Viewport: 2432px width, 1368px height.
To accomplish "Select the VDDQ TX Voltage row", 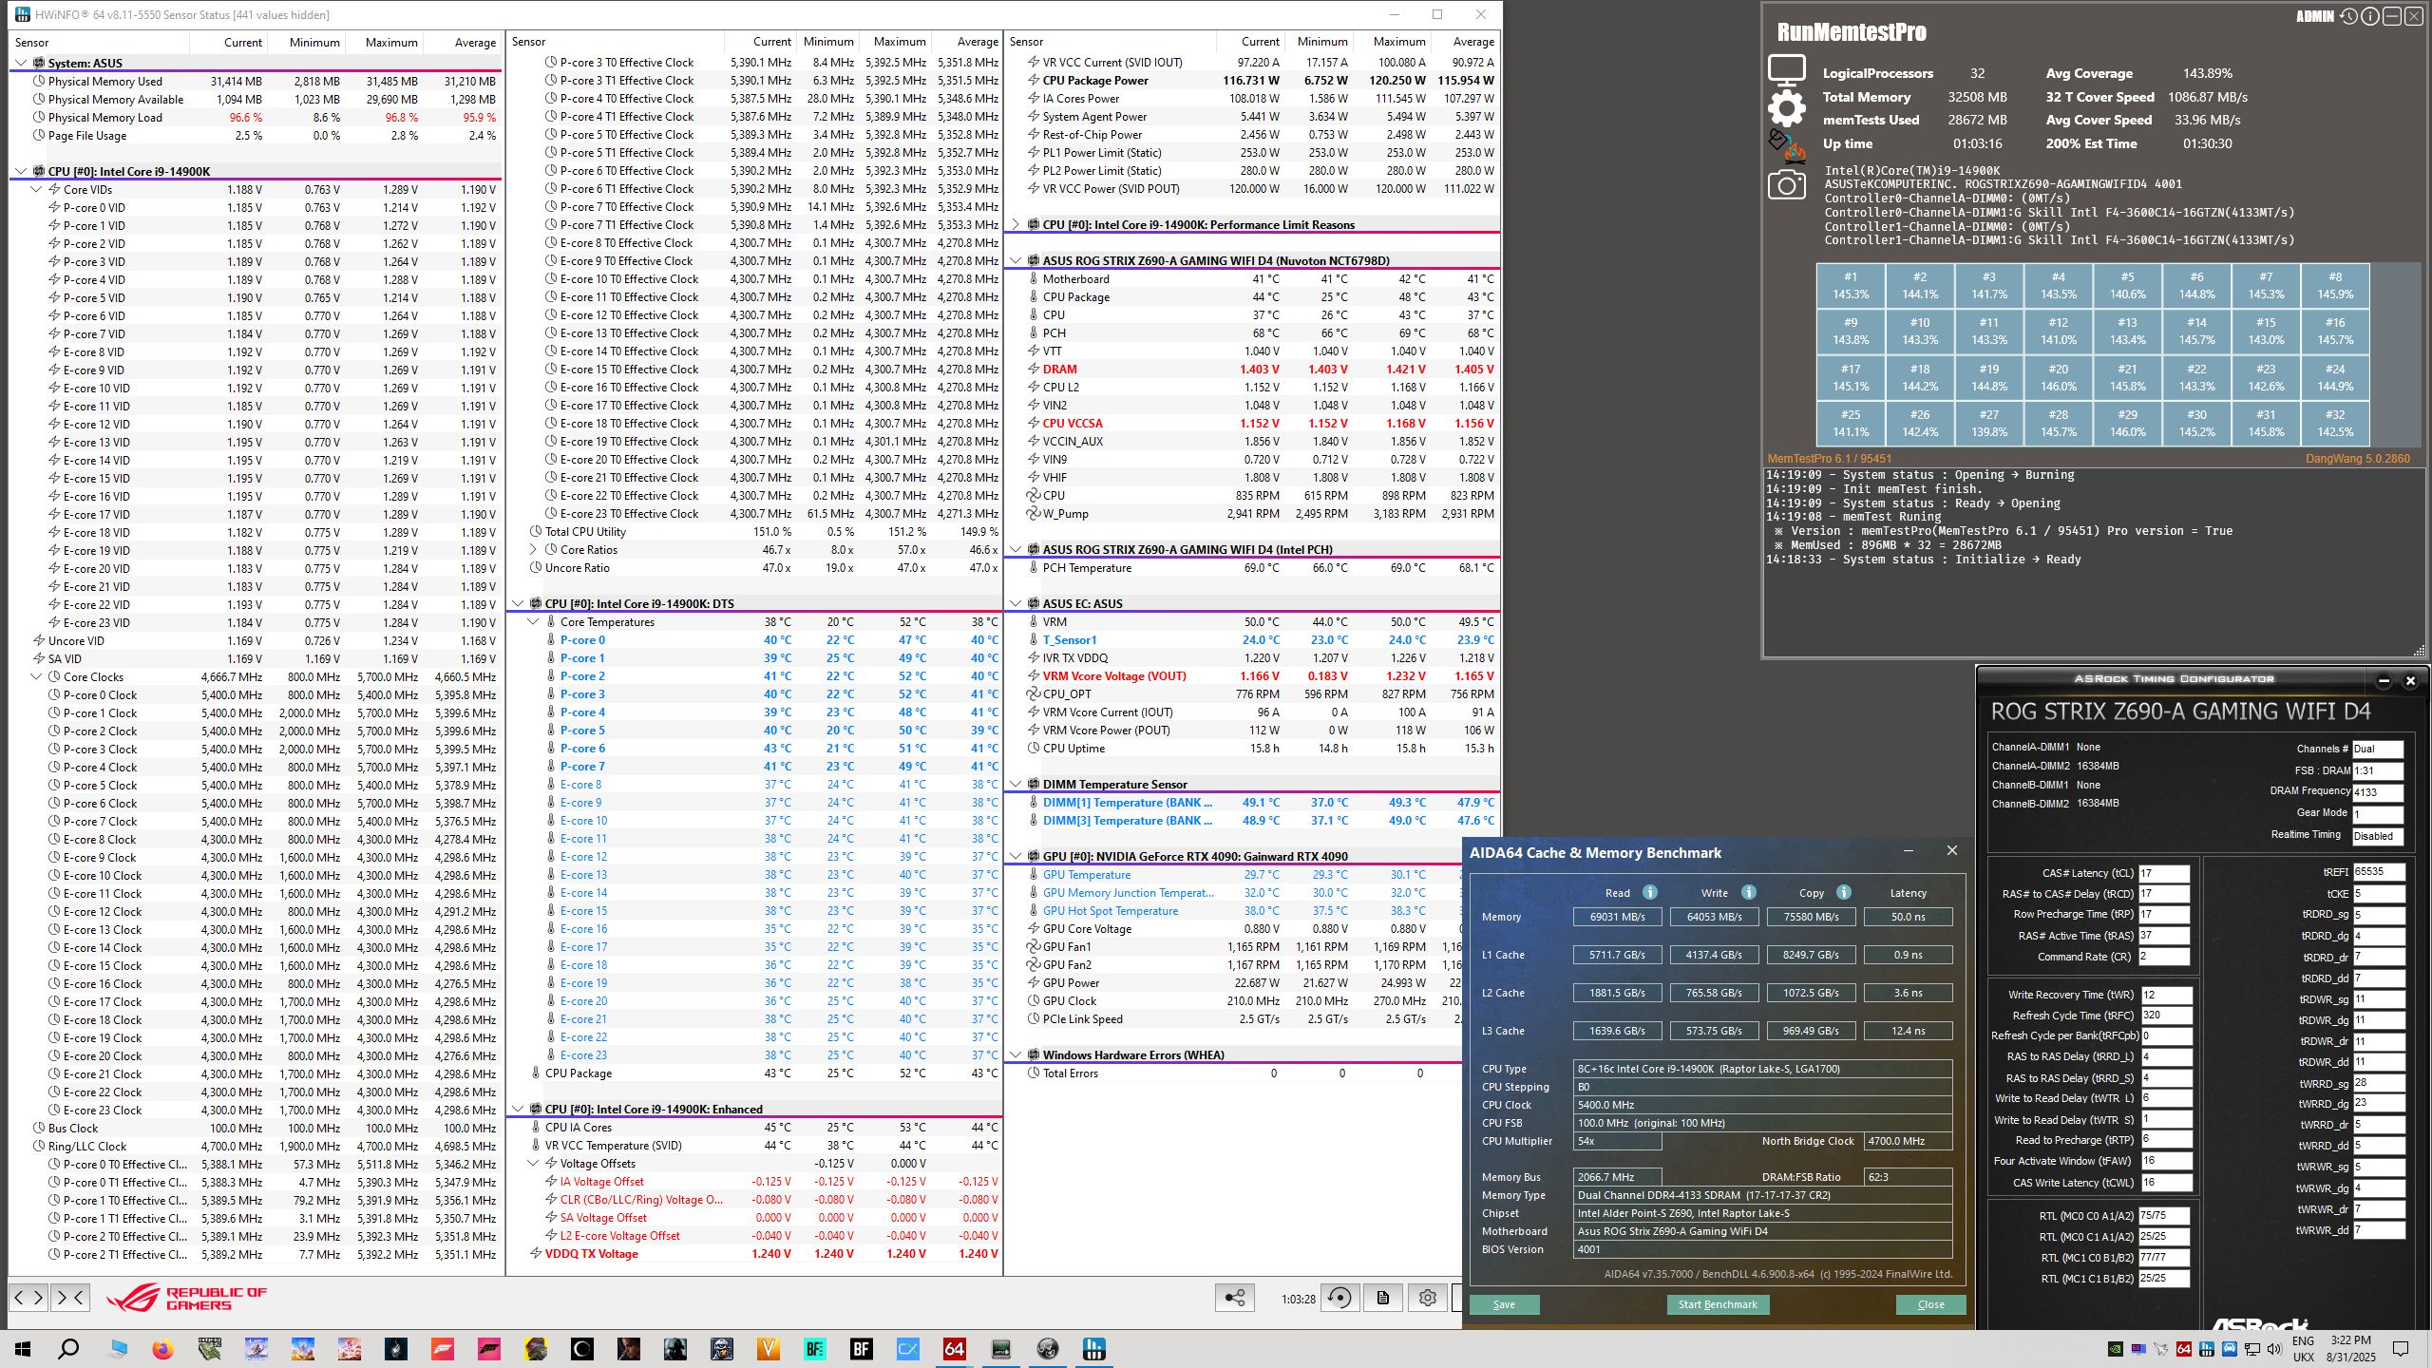I will [x=756, y=1254].
